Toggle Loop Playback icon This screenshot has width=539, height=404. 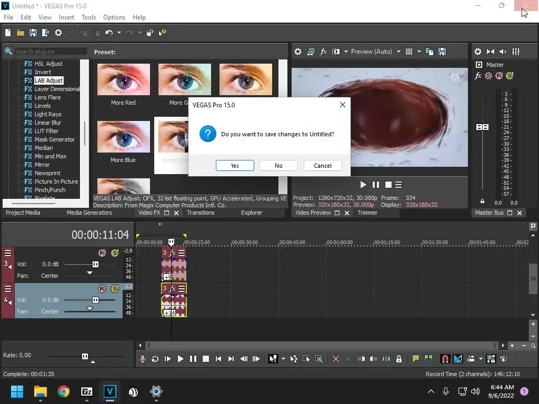155,359
